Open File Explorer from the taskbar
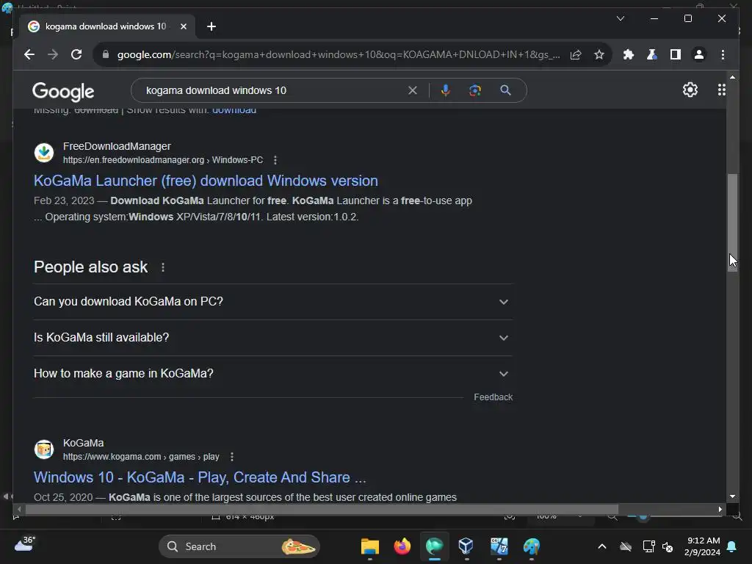Screen dimensions: 752x564 (370, 546)
